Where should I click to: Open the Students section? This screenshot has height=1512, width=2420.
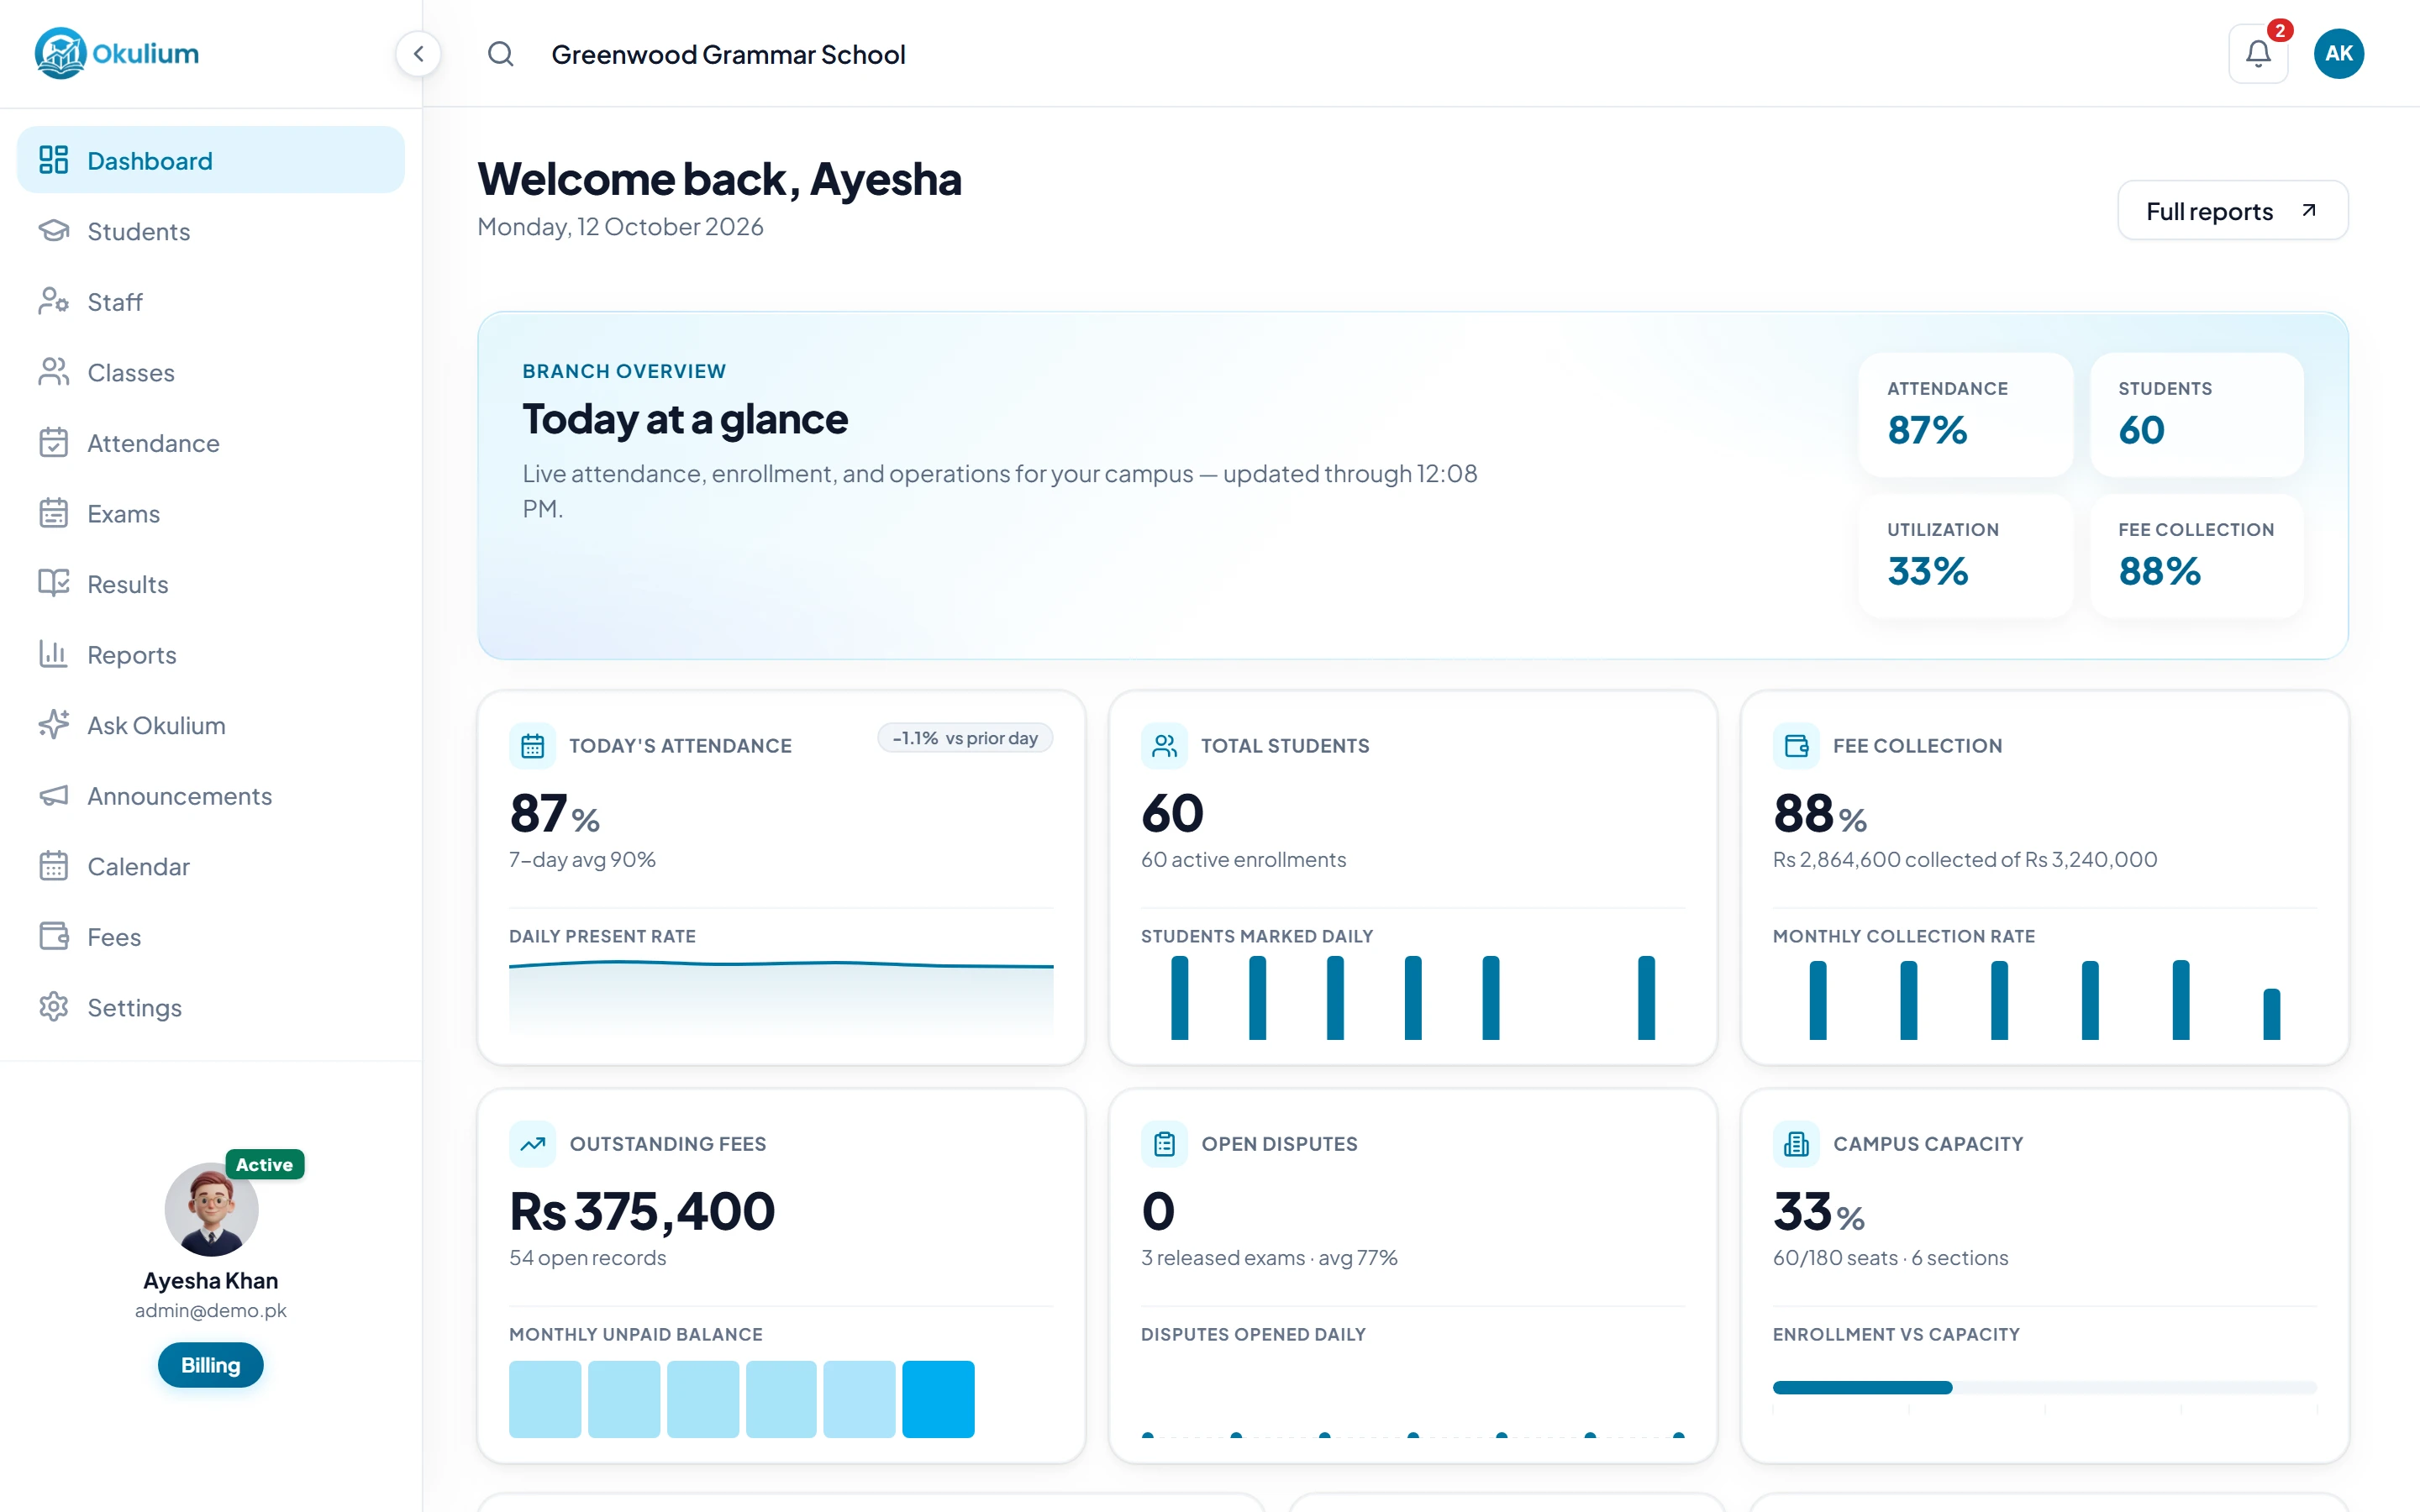[211, 231]
